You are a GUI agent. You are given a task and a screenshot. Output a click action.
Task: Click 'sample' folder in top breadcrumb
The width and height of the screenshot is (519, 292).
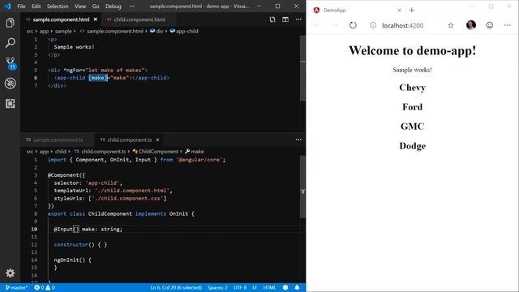click(x=63, y=31)
